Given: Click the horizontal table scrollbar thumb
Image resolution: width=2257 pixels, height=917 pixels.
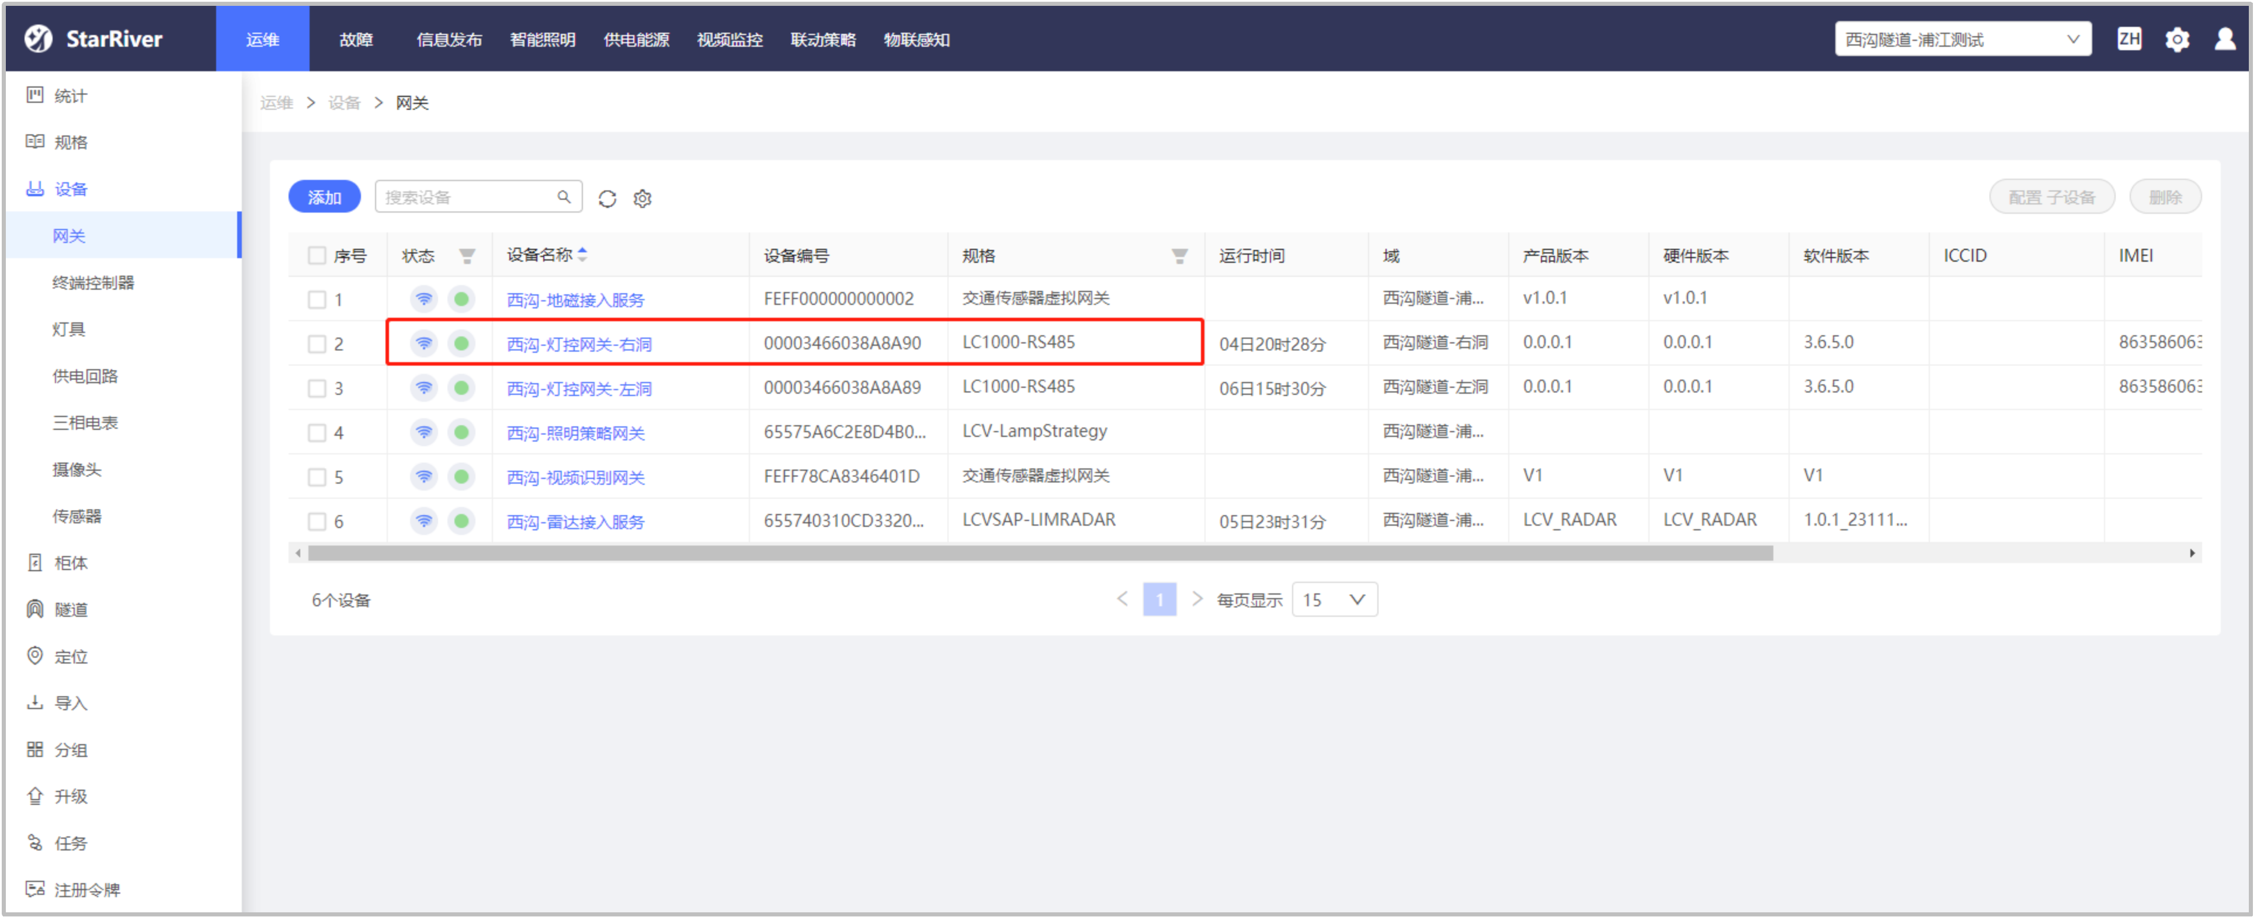Looking at the screenshot, I should point(1041,553).
